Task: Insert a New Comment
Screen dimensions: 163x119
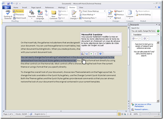Action: point(53,15)
